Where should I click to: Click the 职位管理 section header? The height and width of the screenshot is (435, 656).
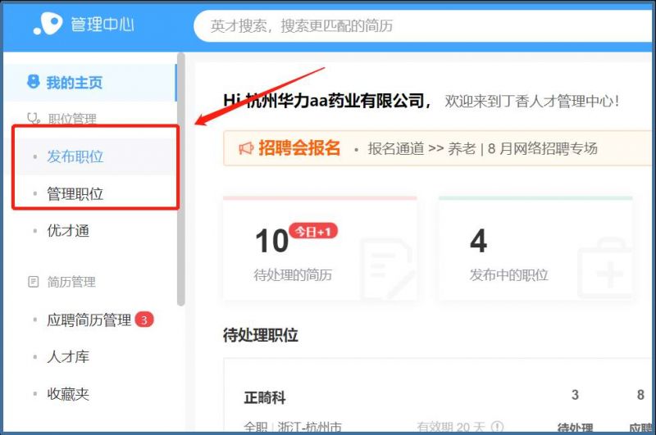72,119
